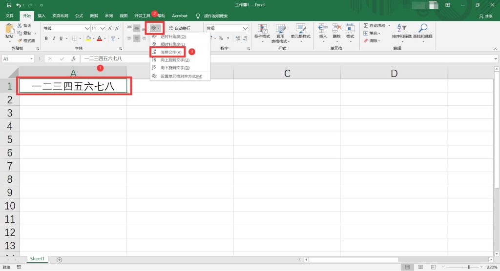Toggle Bold formatting
Viewport: 500px width, 271px height.
[x=46, y=38]
